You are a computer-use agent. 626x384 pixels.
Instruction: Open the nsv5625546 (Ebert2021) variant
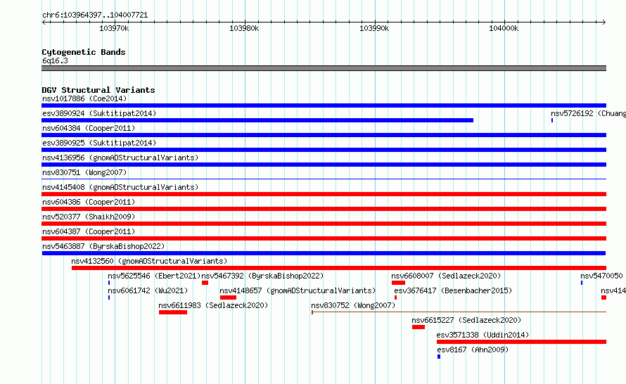109,283
